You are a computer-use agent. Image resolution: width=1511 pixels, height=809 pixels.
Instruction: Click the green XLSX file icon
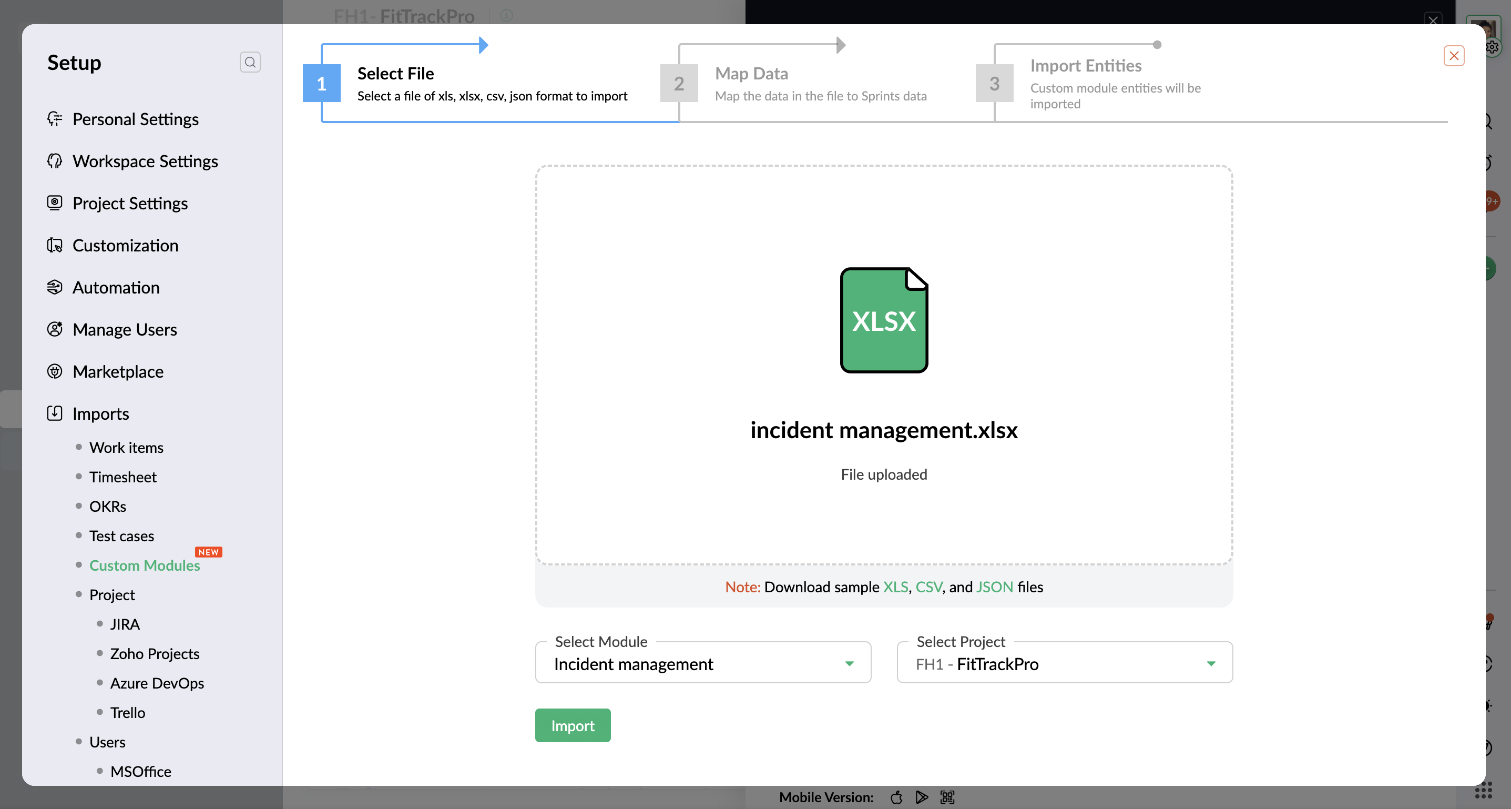pyautogui.click(x=883, y=320)
